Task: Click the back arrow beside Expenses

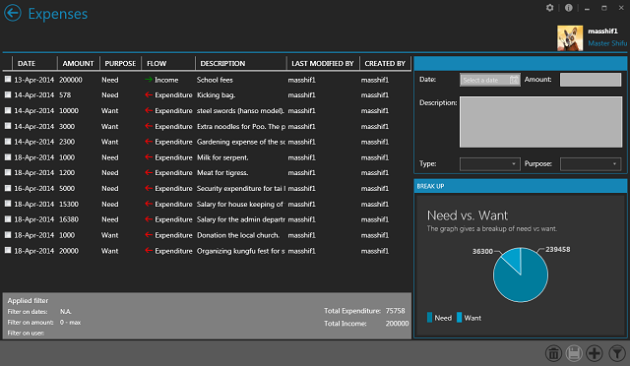Action: point(13,13)
